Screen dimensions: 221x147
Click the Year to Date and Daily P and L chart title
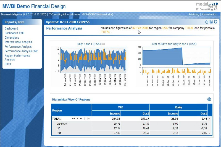click(174, 44)
